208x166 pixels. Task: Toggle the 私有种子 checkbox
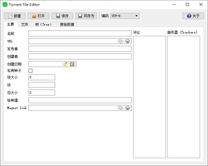(x=31, y=71)
